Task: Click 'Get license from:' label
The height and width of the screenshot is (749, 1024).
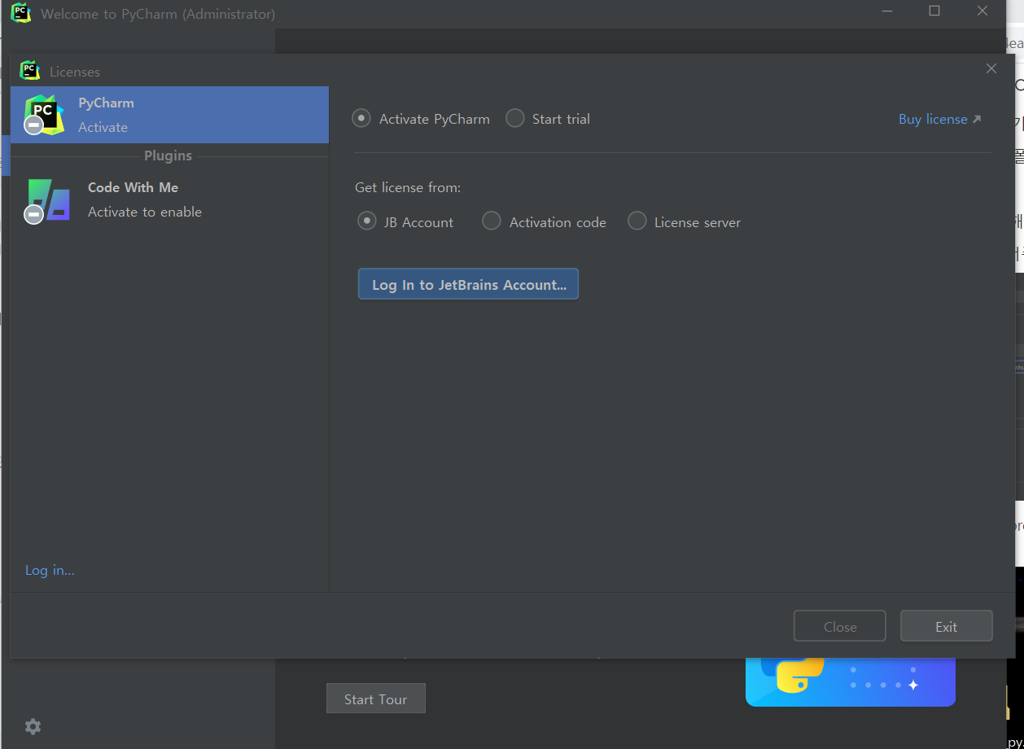Action: (408, 187)
